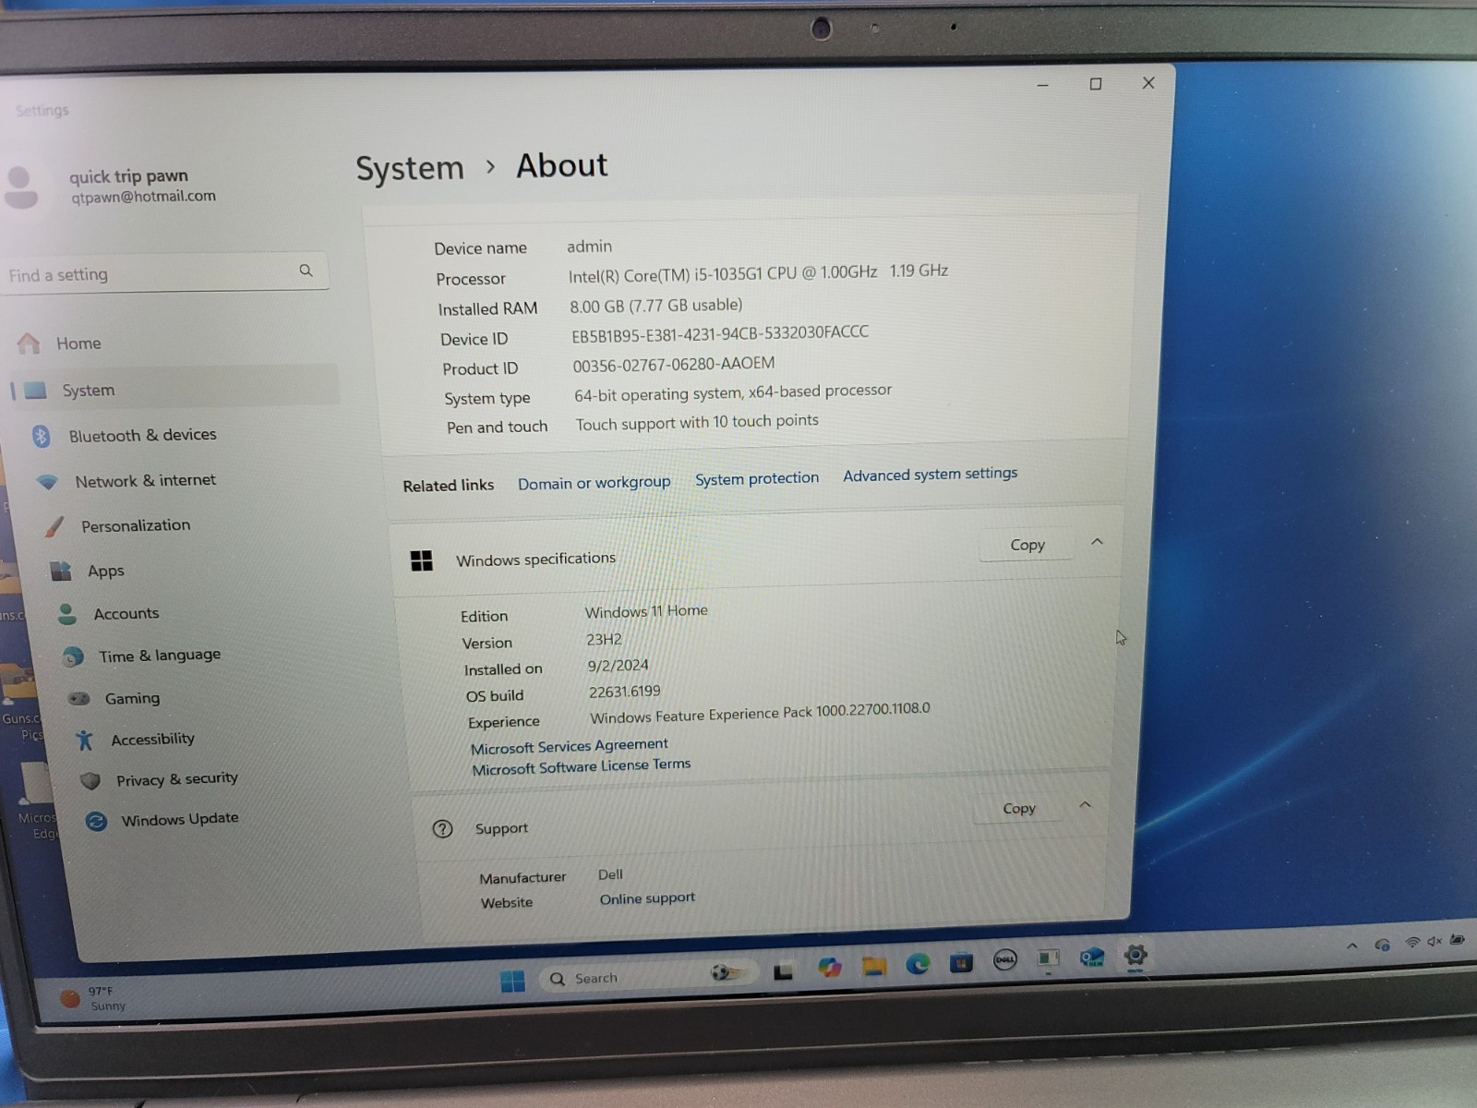The image size is (1477, 1108).
Task: Collapse the Support section
Action: 1086,805
